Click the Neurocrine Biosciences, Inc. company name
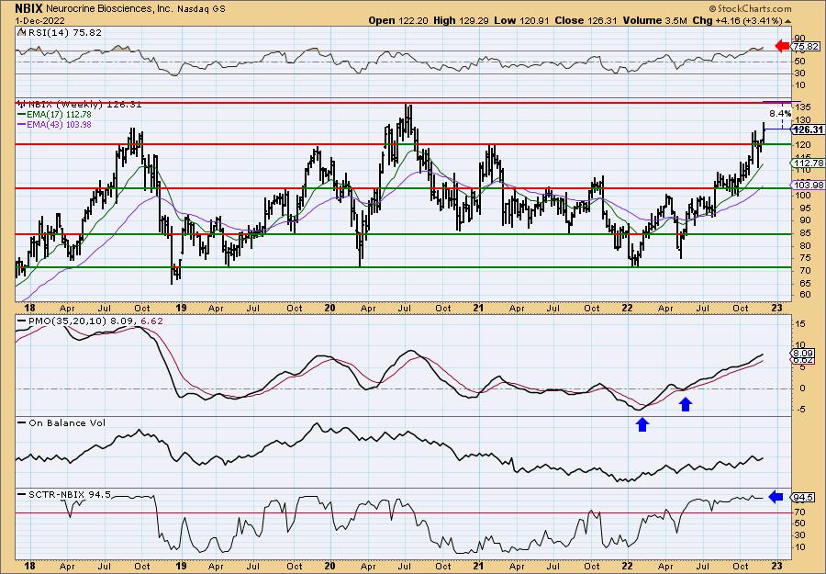 point(107,8)
